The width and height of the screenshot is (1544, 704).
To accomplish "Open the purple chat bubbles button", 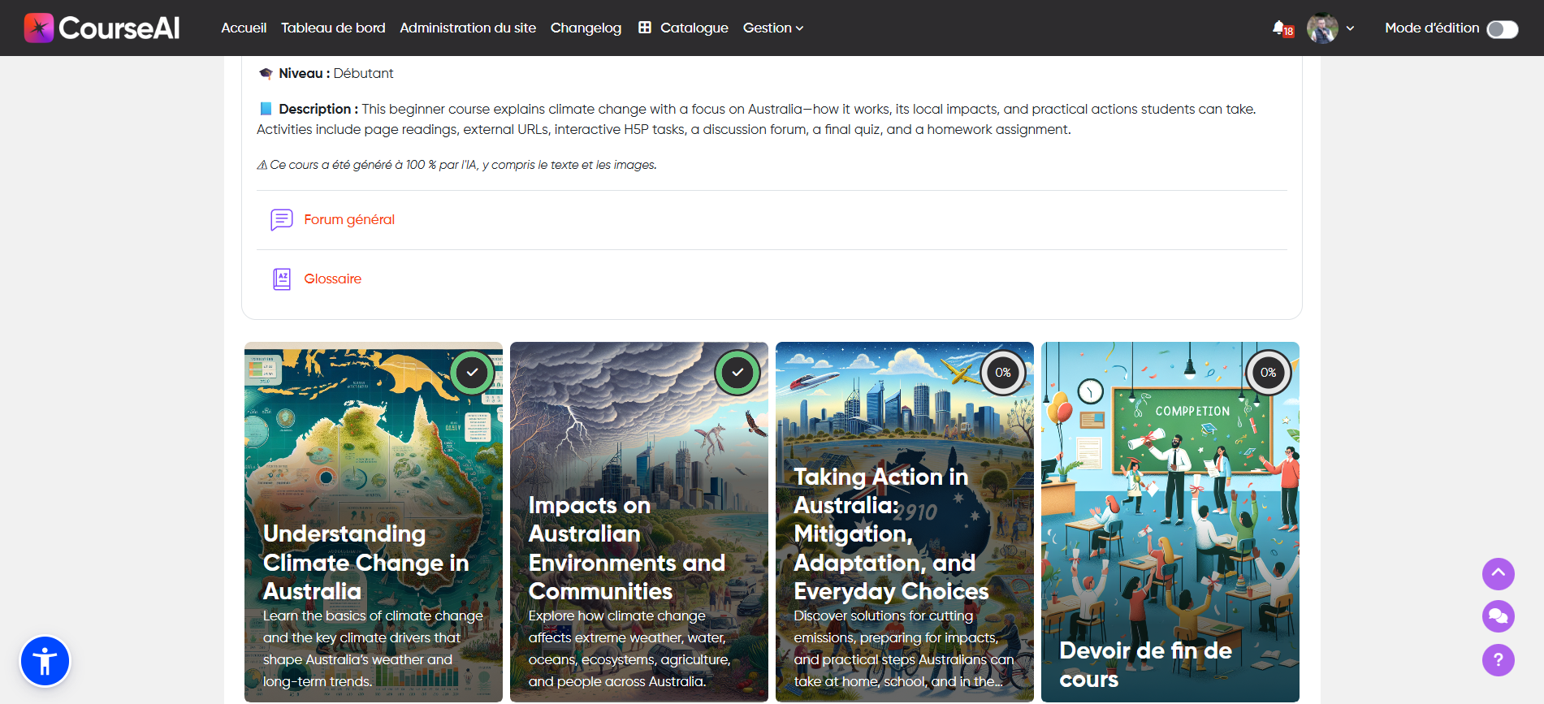I will 1498,616.
